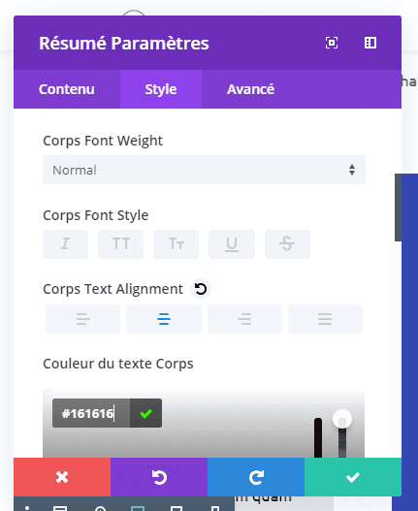Snap settings modal to sidebar icon
Screen dimensions: 418x511
370,43
